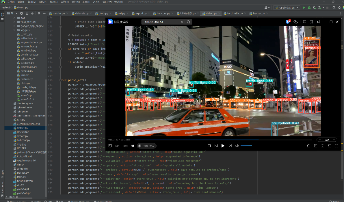Click the search icon in player title bar

point(188,22)
